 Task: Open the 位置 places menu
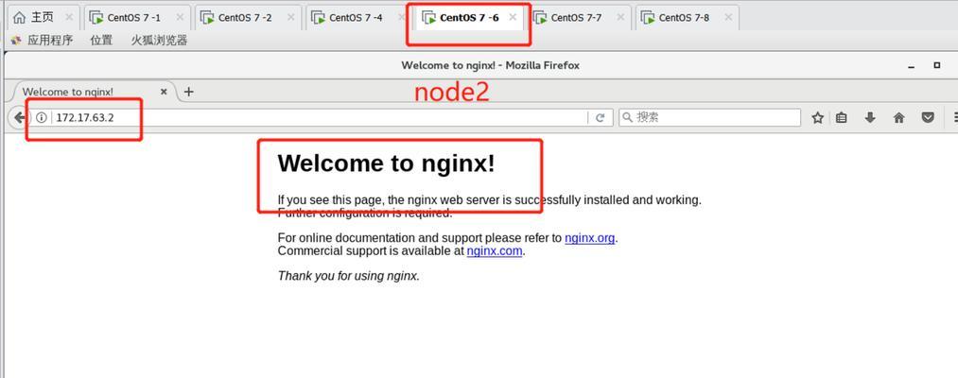101,41
